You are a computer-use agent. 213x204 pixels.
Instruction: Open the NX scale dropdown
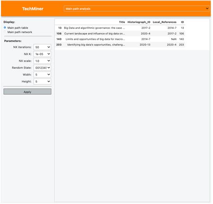tap(42, 61)
